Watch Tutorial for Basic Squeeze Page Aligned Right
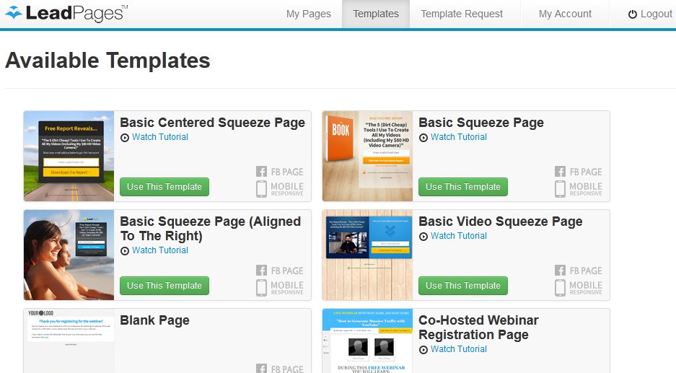Image resolution: width=676 pixels, height=373 pixels. (160, 250)
